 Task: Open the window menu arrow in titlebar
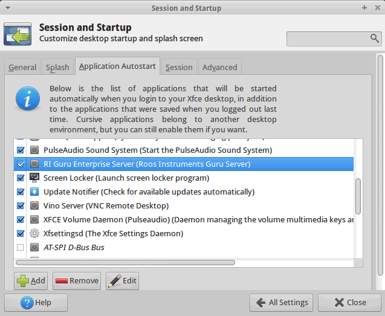pos(8,8)
